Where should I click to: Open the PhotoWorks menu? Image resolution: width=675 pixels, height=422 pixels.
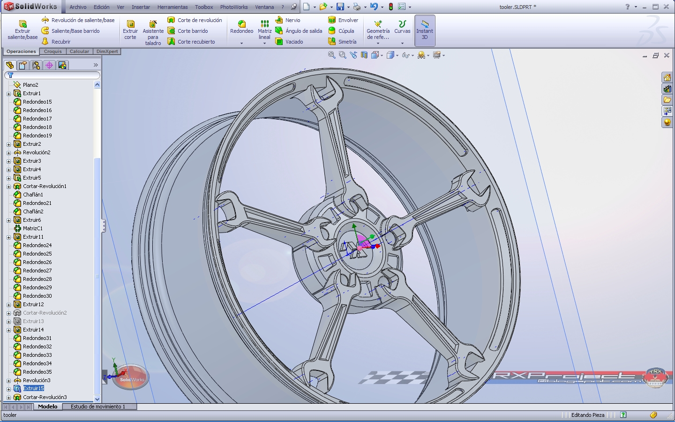[234, 7]
